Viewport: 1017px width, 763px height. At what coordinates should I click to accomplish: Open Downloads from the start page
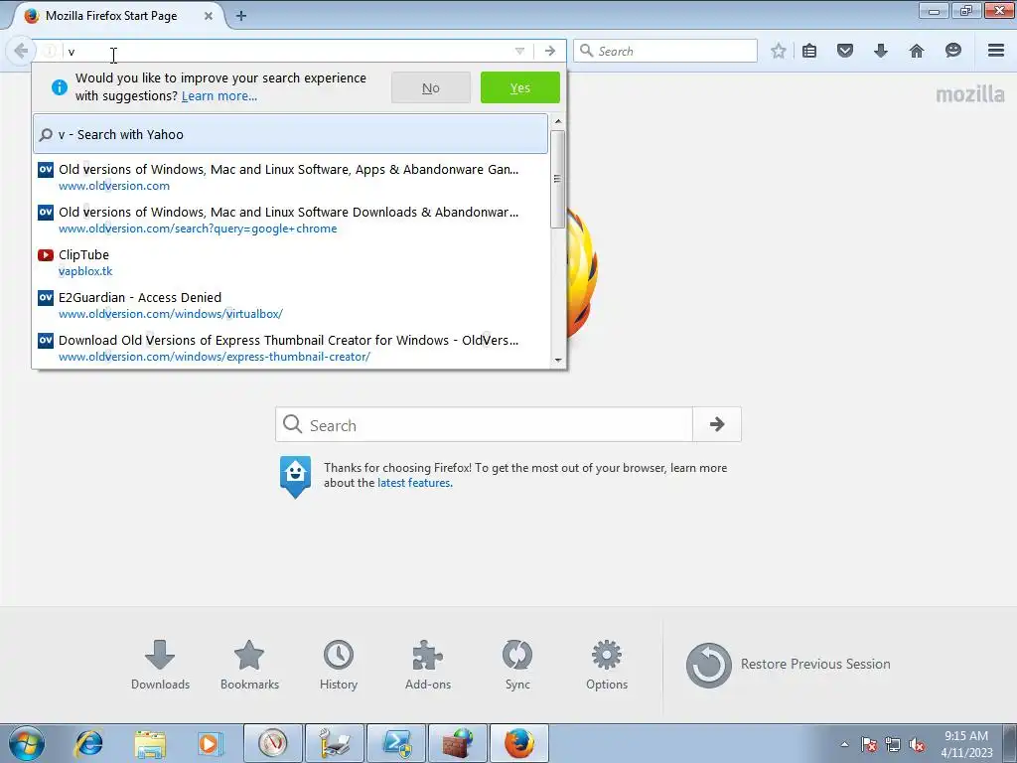click(x=160, y=665)
